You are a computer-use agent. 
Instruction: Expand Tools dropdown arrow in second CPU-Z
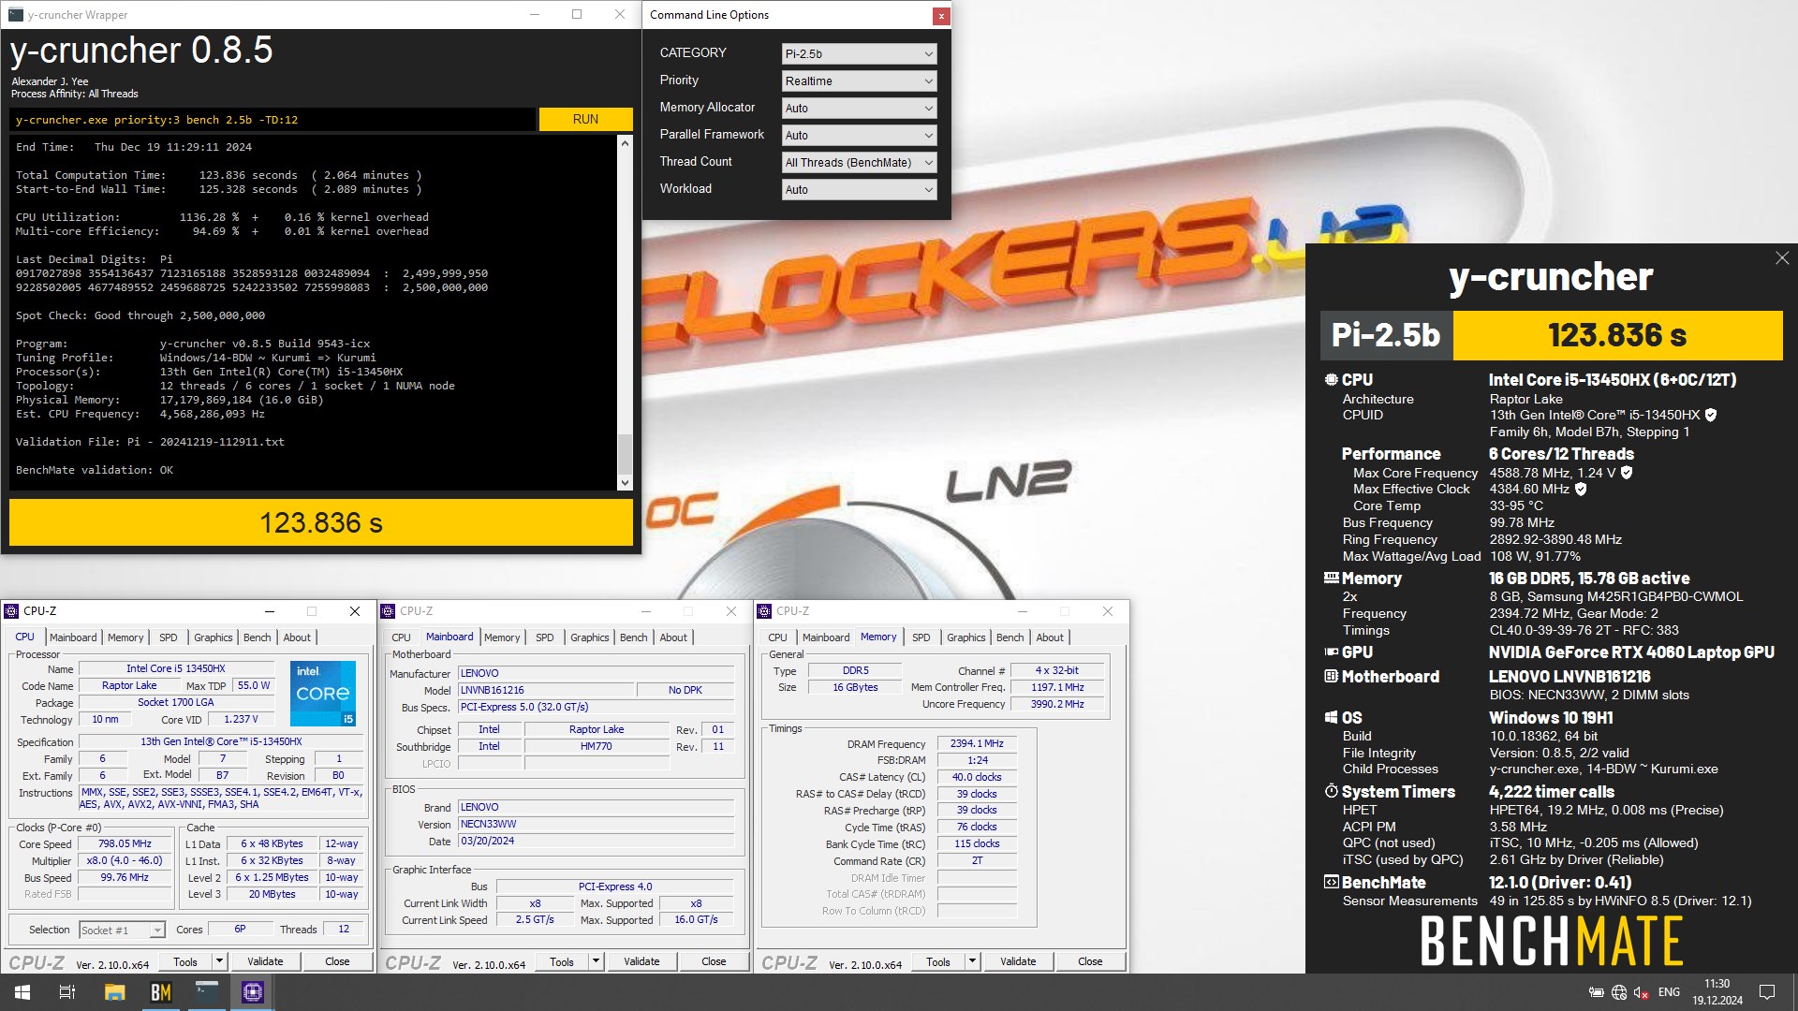[x=596, y=961]
